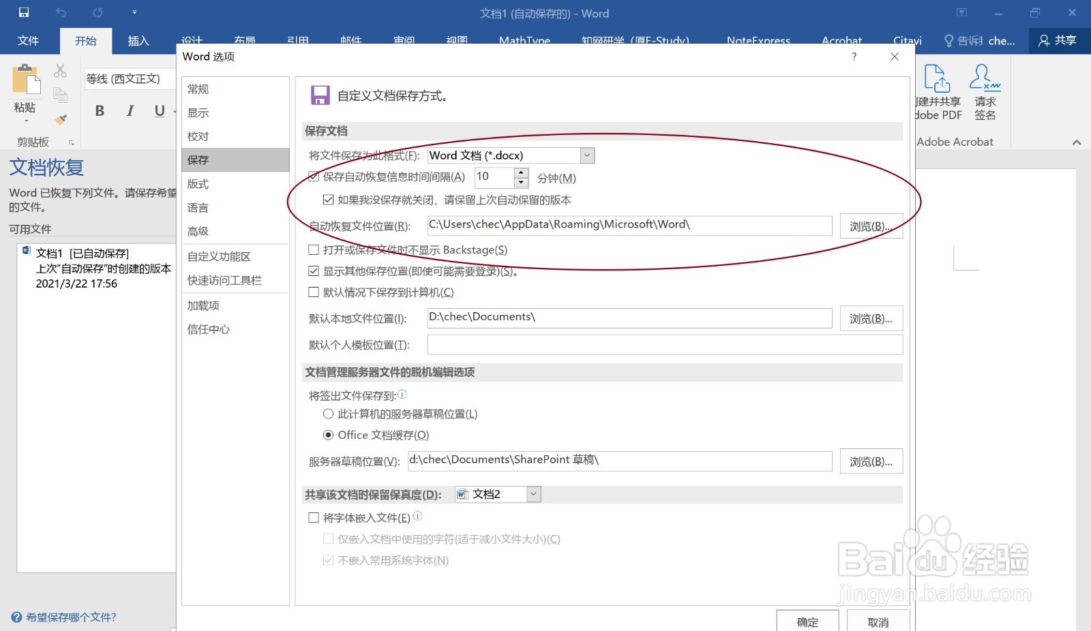Click the Copy icon in clipboard group
Screen dimensions: 1091x631
pyautogui.click(x=60, y=95)
